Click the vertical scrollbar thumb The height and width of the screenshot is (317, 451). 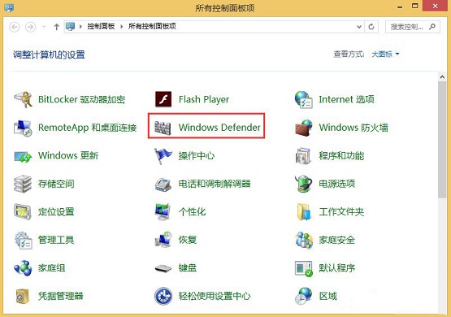click(442, 140)
